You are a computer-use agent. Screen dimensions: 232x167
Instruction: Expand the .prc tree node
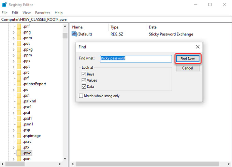point(14,73)
